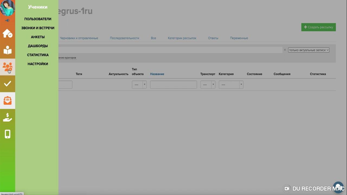Image resolution: width=347 pixels, height=195 pixels.
Task: Open the Транспорт filter dropdown
Action: 208,84
